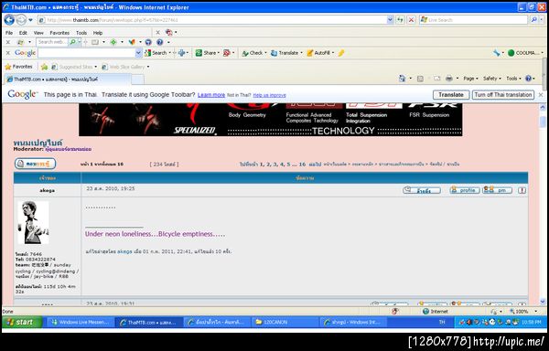Click the Print icon in command bar
Screen dimensions: 549x351
pos(449,79)
